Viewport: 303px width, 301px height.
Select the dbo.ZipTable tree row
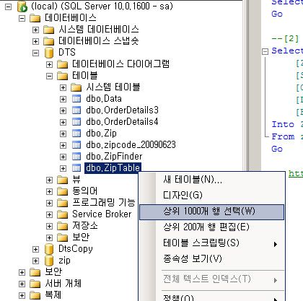click(113, 168)
